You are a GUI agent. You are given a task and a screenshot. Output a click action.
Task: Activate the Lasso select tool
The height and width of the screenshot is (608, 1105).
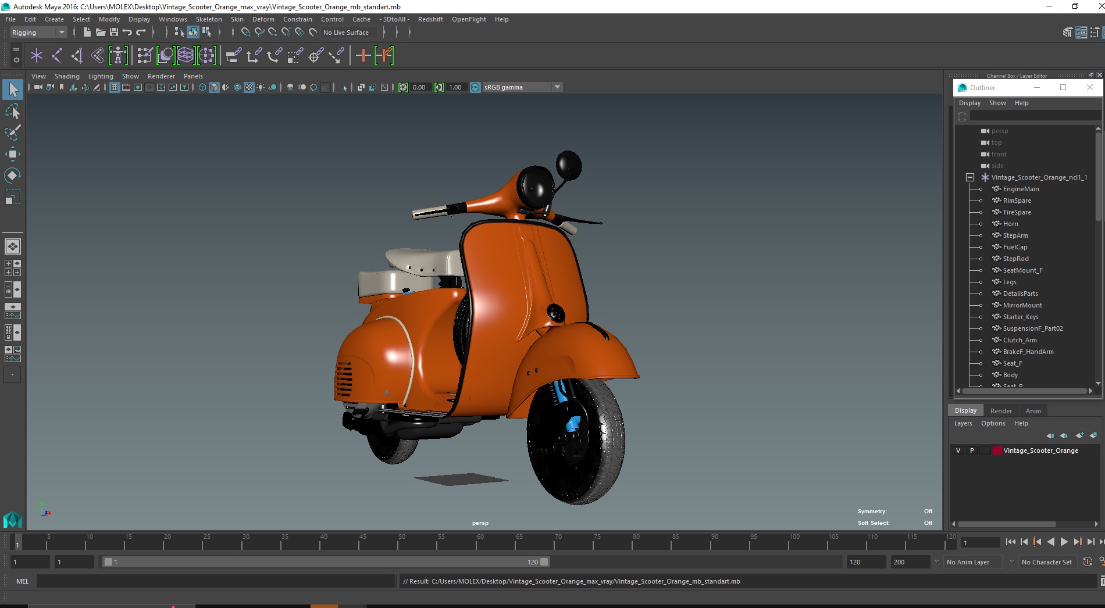point(13,111)
